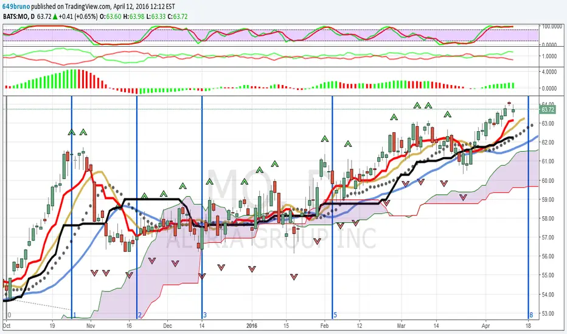Screen dimensions: 567x334
Task: Click the 59.00 price axis label
Action: (548, 199)
